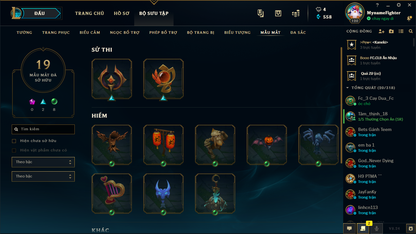Click the new folder icon in social panel
Screen dimensions: 416x234
coord(391,32)
